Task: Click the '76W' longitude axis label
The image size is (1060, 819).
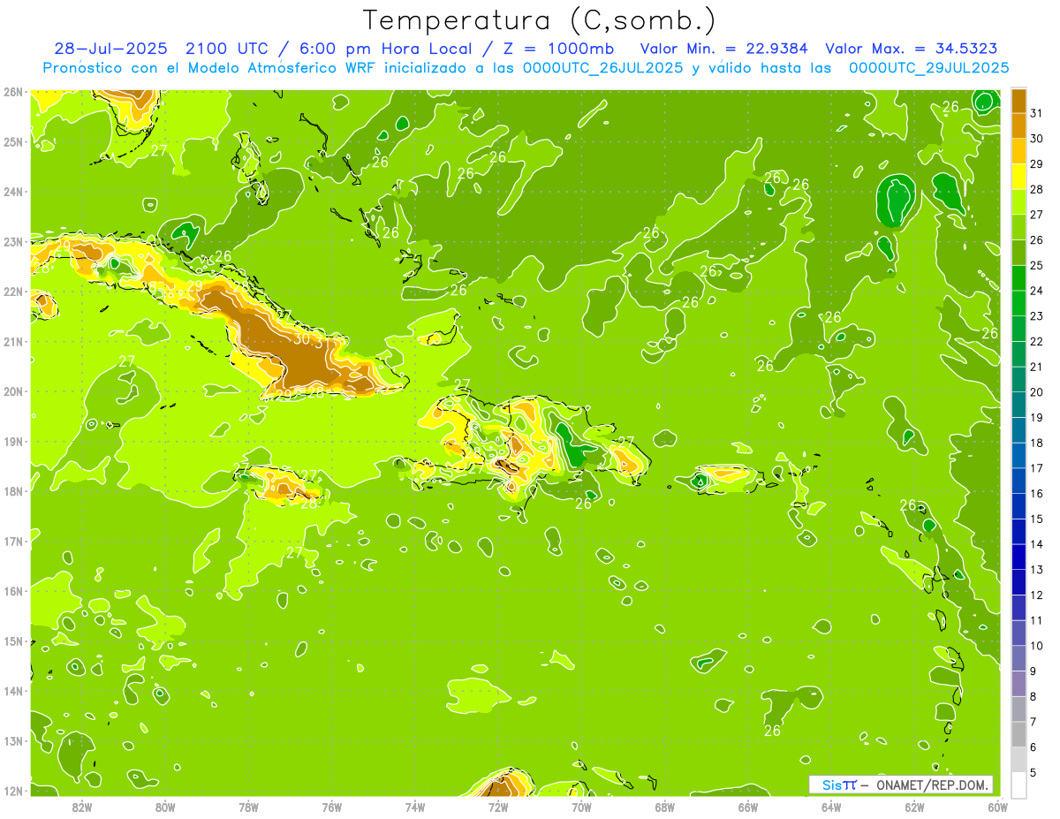Action: pyautogui.click(x=332, y=807)
